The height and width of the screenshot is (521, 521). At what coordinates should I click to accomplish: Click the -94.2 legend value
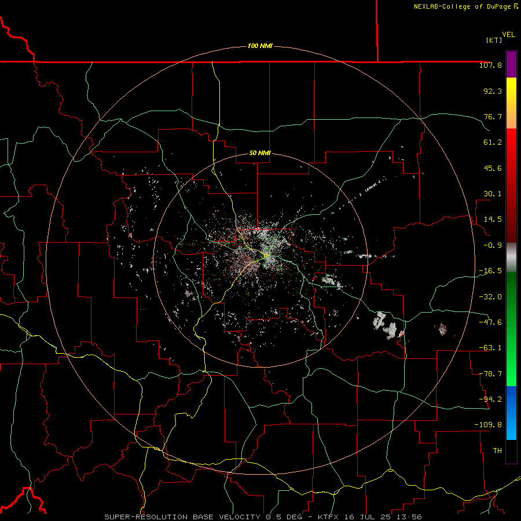(x=490, y=399)
